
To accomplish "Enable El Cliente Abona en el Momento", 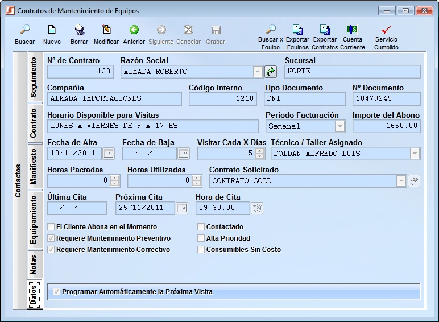I will (x=51, y=227).
